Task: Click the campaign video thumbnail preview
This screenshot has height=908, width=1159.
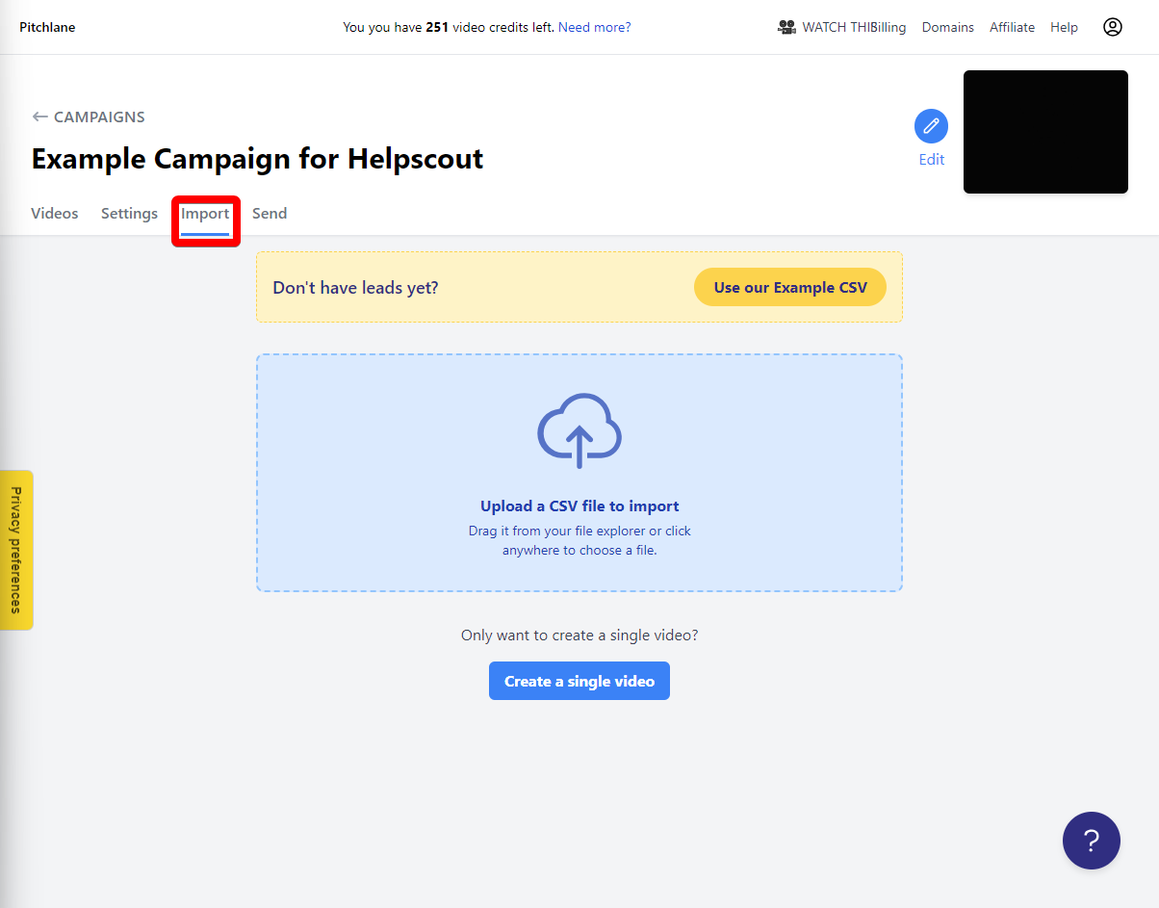Action: pyautogui.click(x=1045, y=132)
